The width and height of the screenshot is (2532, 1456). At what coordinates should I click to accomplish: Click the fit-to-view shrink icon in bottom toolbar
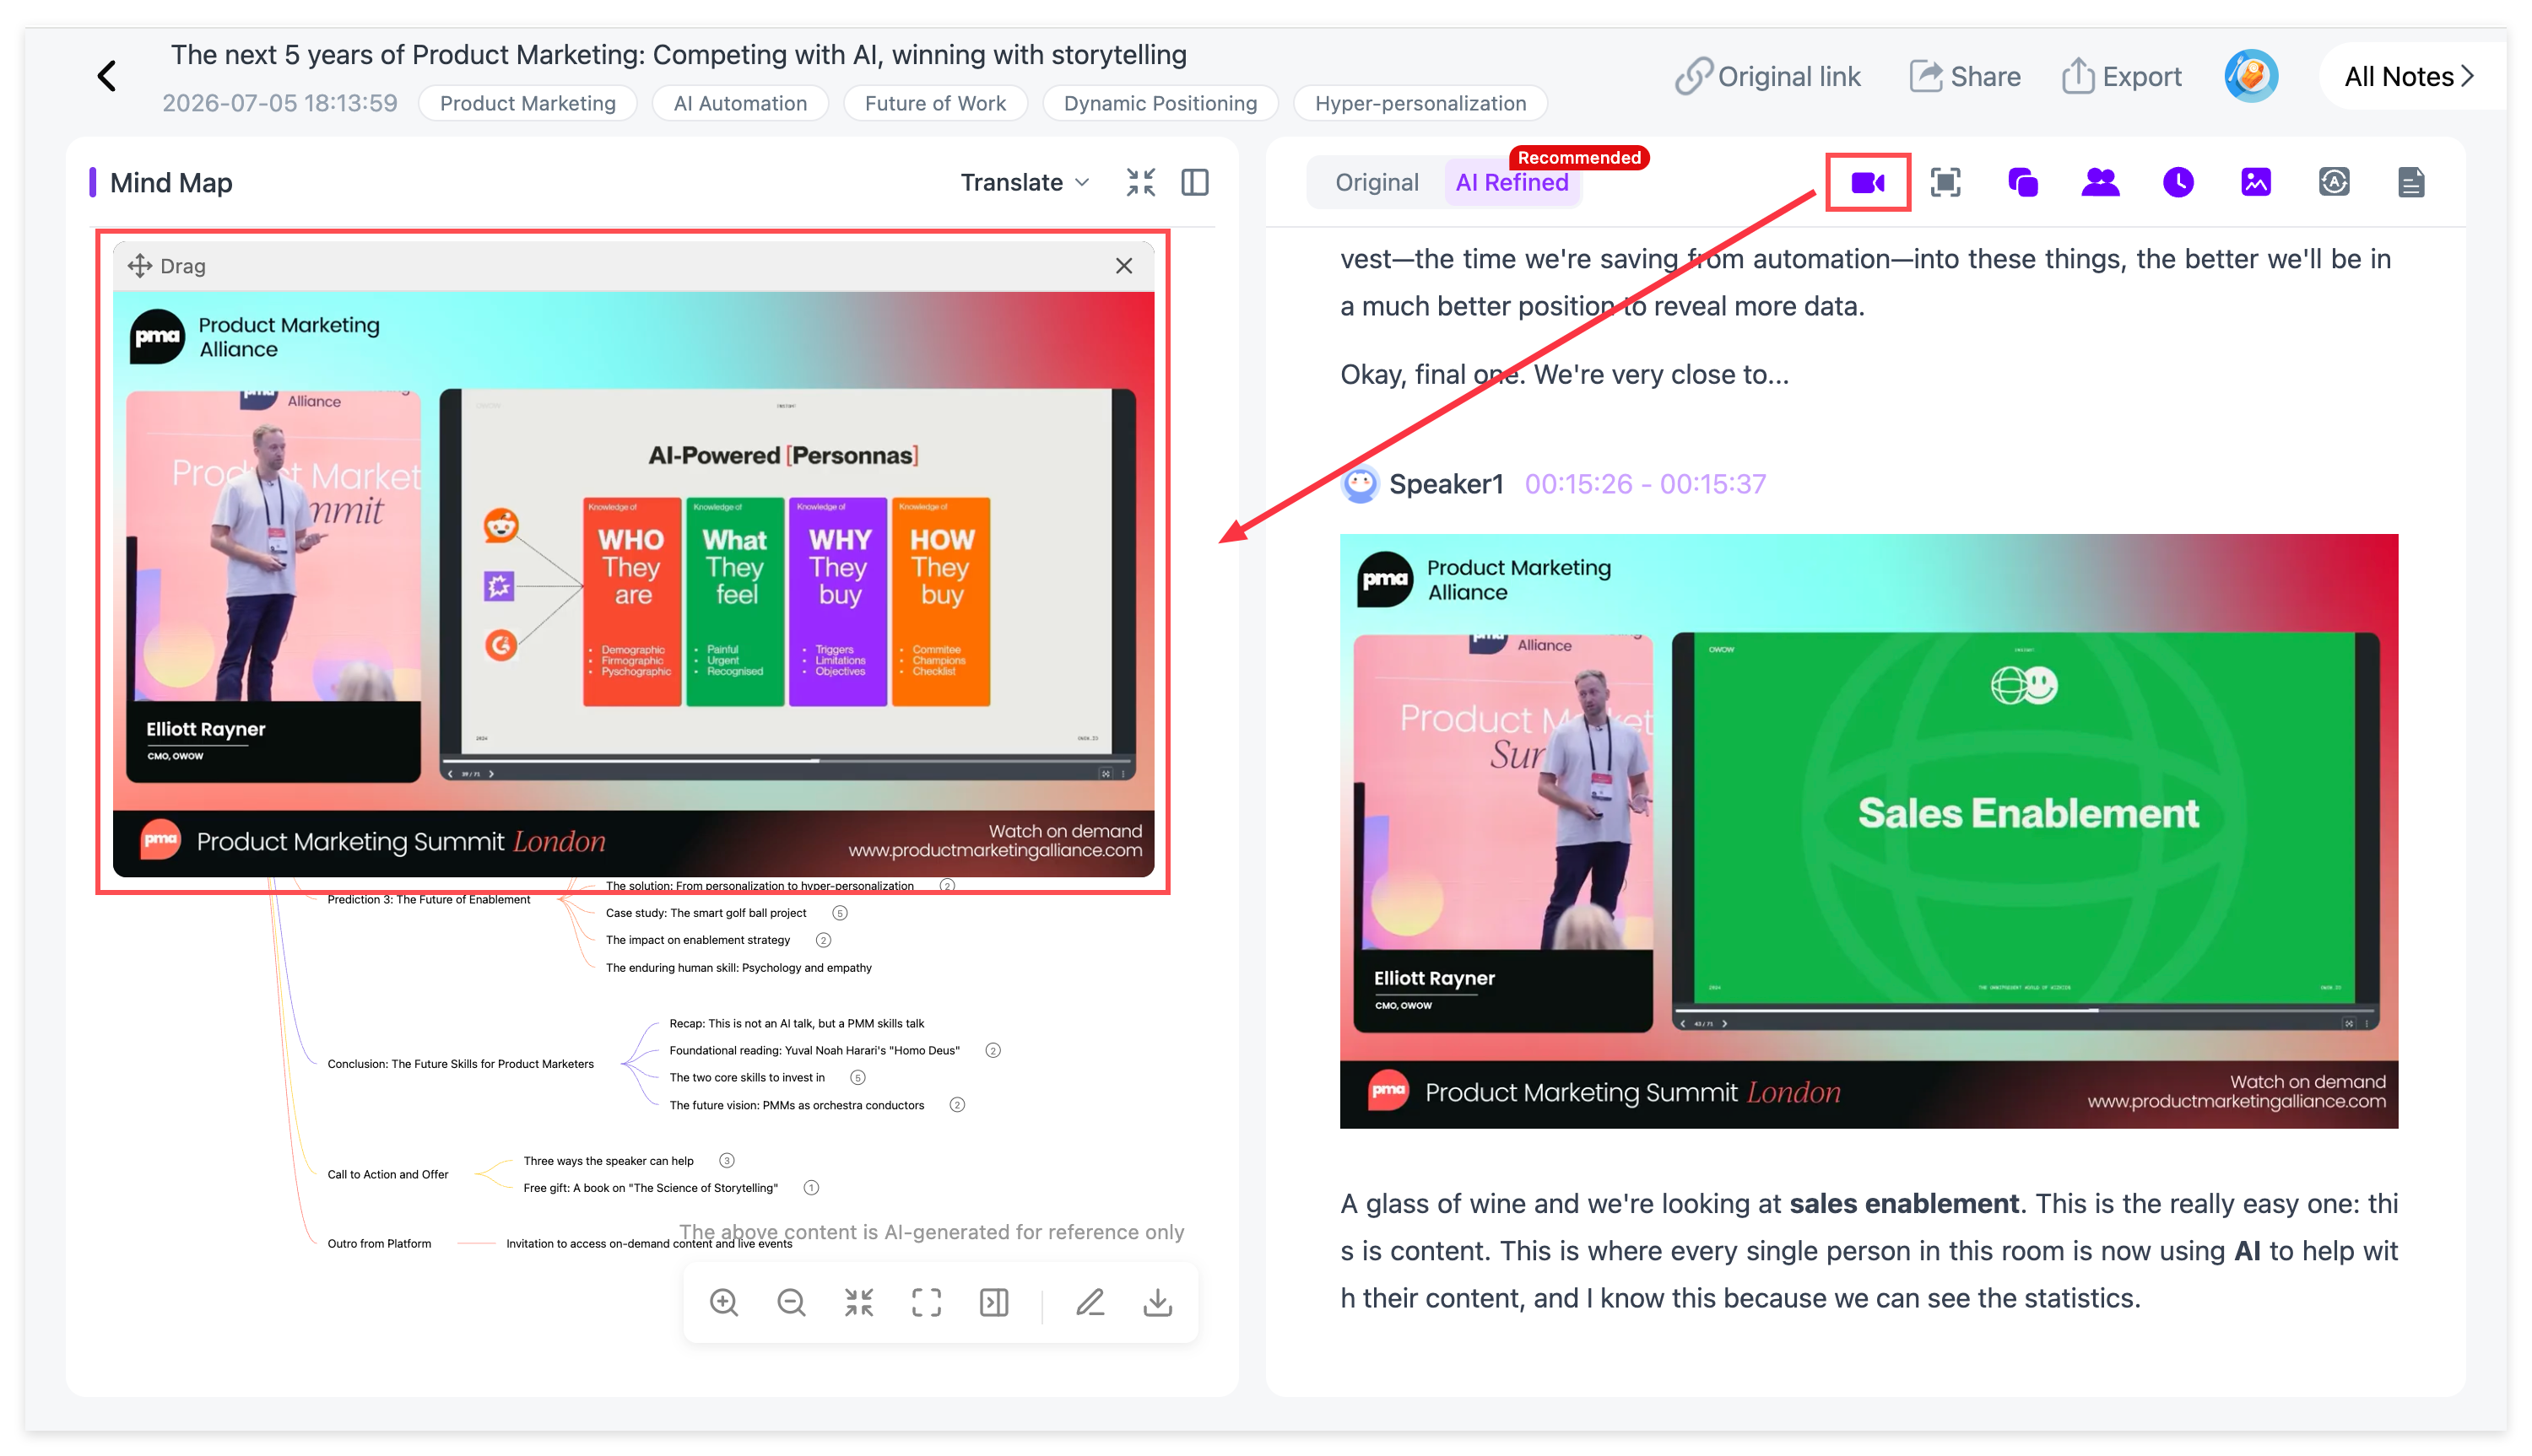[x=858, y=1302]
